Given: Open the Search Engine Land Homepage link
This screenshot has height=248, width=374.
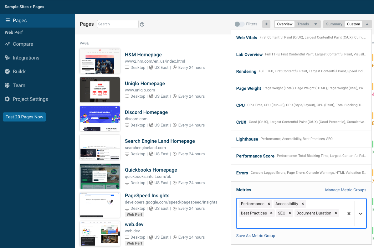Looking at the screenshot, I should [160, 141].
